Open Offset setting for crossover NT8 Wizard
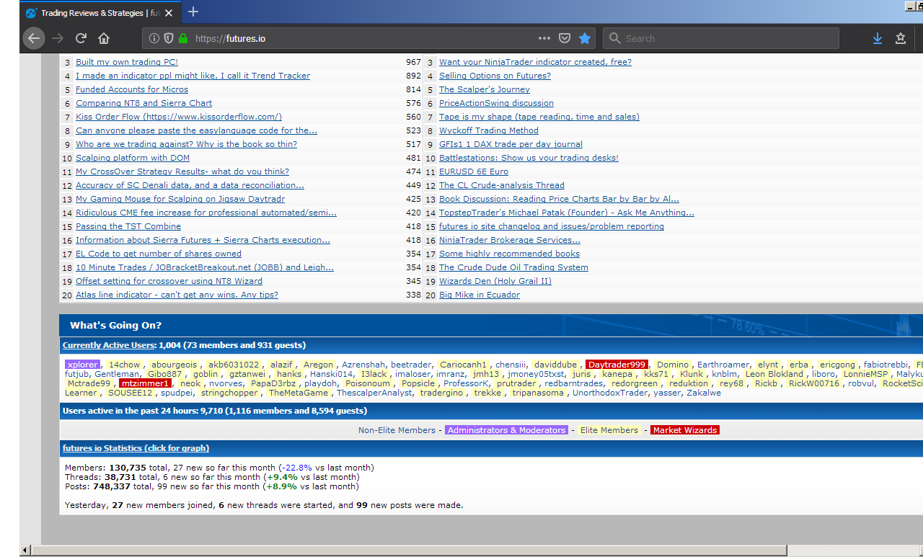 tap(169, 281)
